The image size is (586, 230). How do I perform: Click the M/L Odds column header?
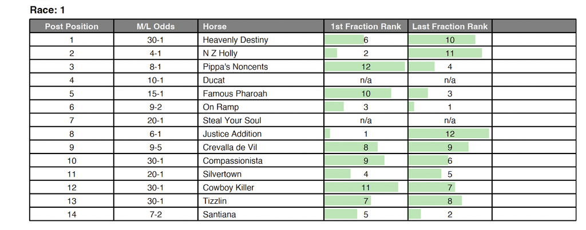point(156,26)
